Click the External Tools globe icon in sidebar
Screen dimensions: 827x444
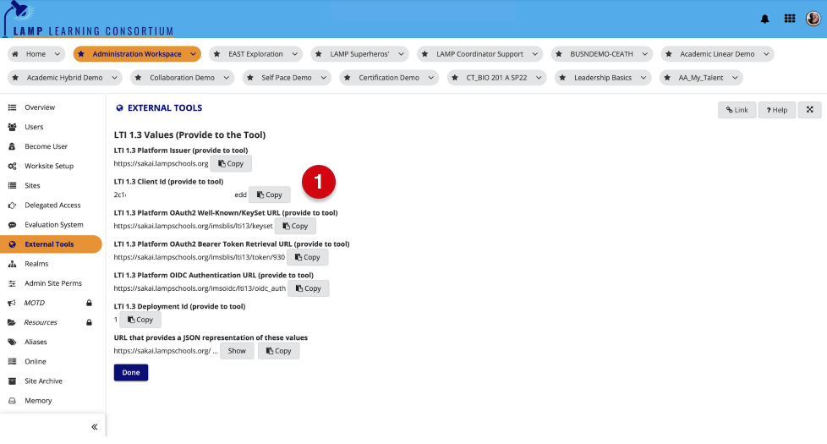point(12,244)
